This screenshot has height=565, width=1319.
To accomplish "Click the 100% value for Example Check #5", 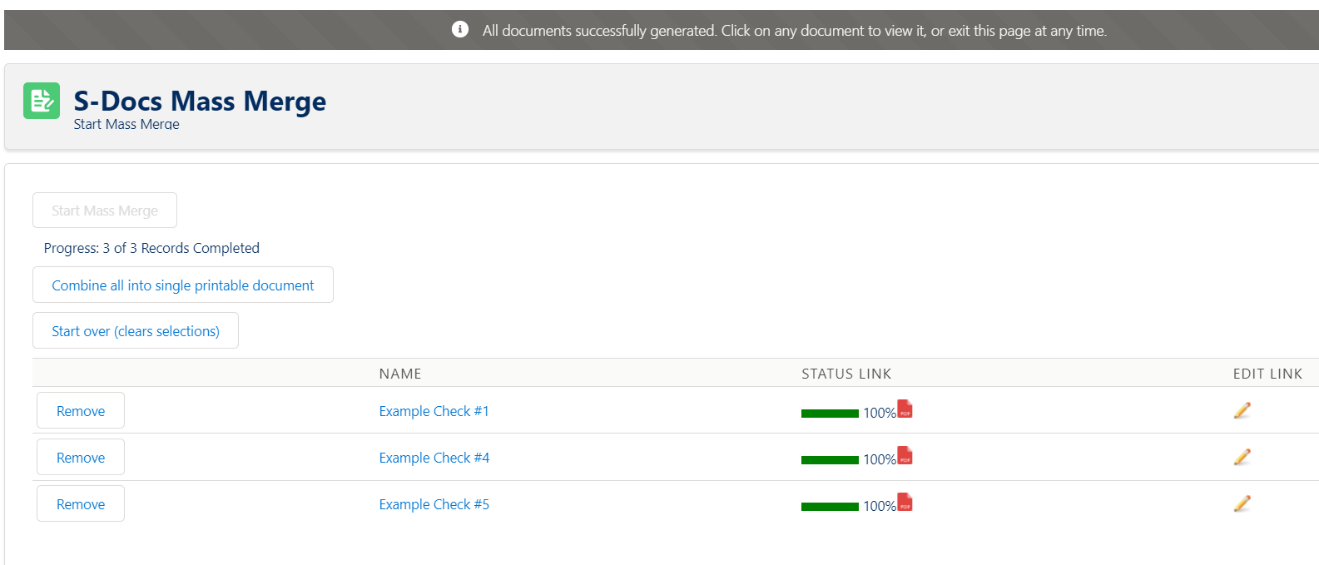I will pos(880,506).
